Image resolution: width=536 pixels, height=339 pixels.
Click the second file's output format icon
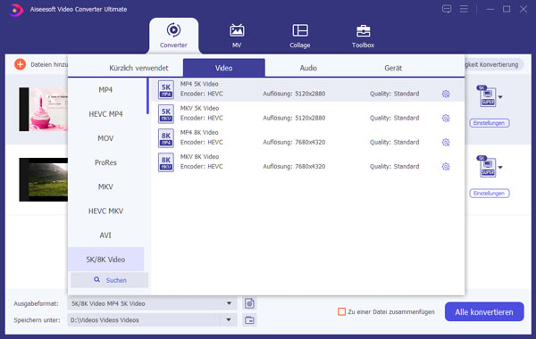coord(487,167)
